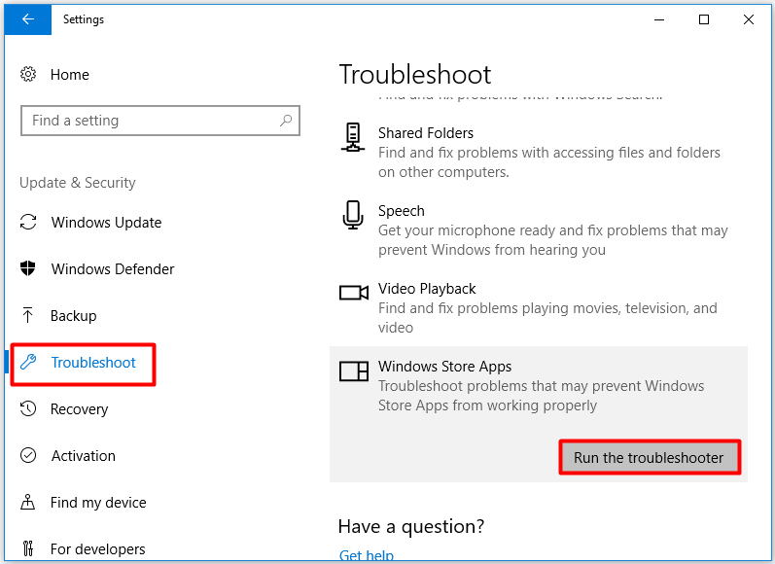Screen dimensions: 775x564
Task: Select the Speech troubleshooter title
Action: click(401, 211)
